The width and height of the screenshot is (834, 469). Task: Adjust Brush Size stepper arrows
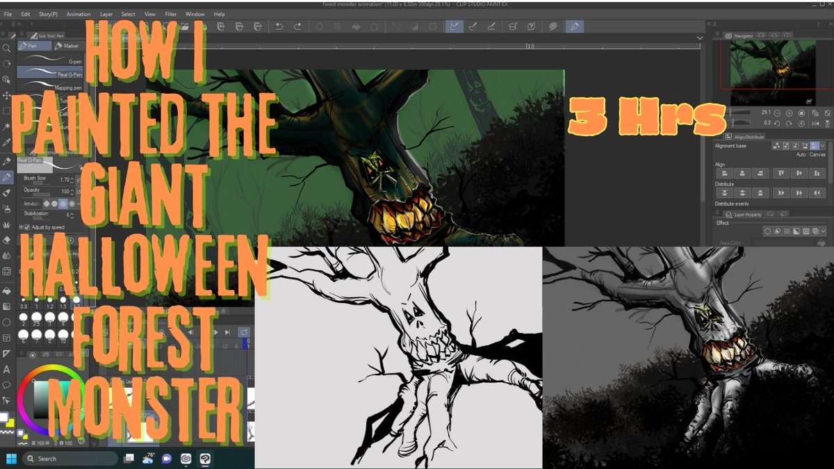click(x=72, y=179)
